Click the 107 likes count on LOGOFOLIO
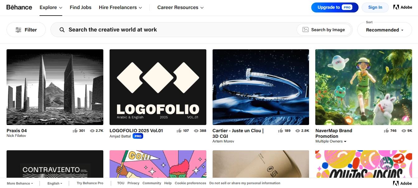 click(186, 131)
